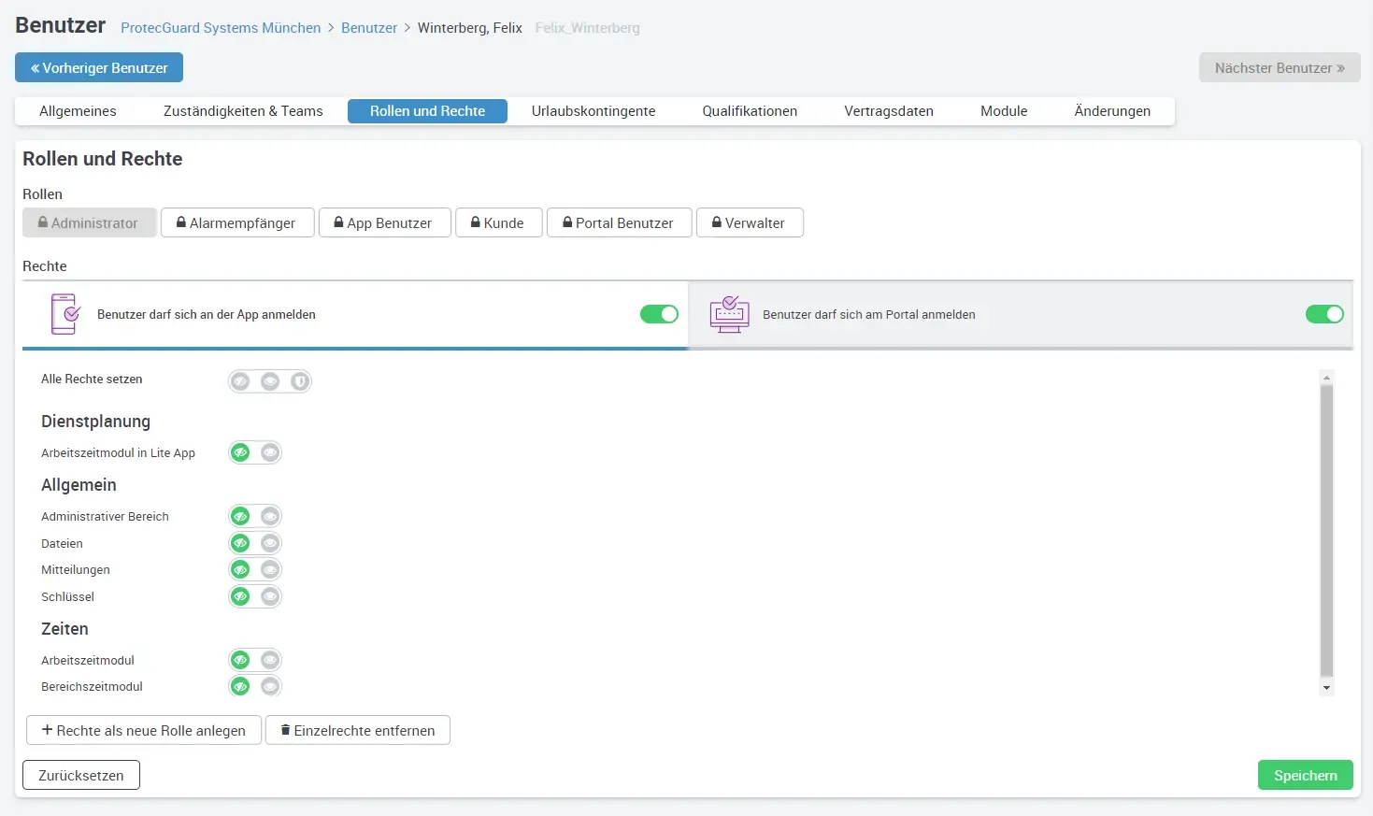Enable visibility for Administrativer Bereich
The height and width of the screenshot is (816, 1373).
270,516
